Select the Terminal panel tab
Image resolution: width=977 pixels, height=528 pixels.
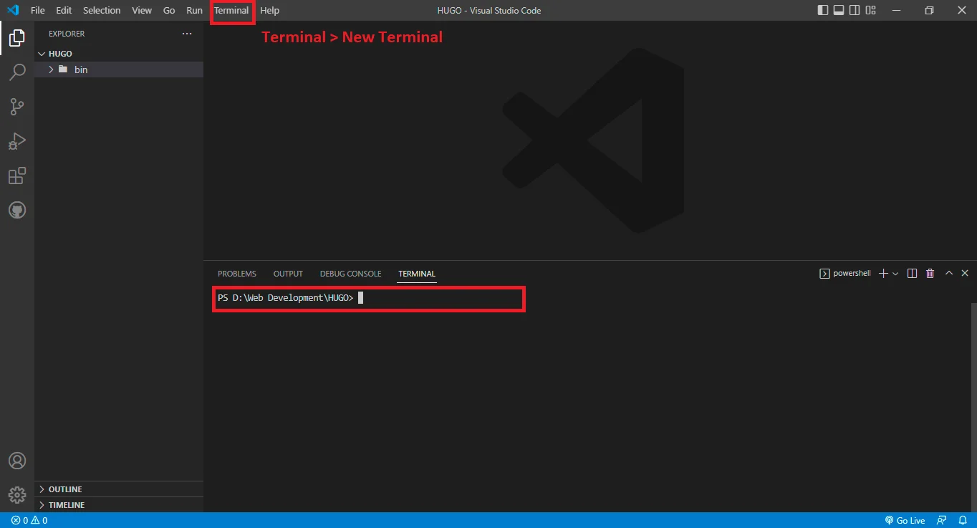click(x=417, y=274)
